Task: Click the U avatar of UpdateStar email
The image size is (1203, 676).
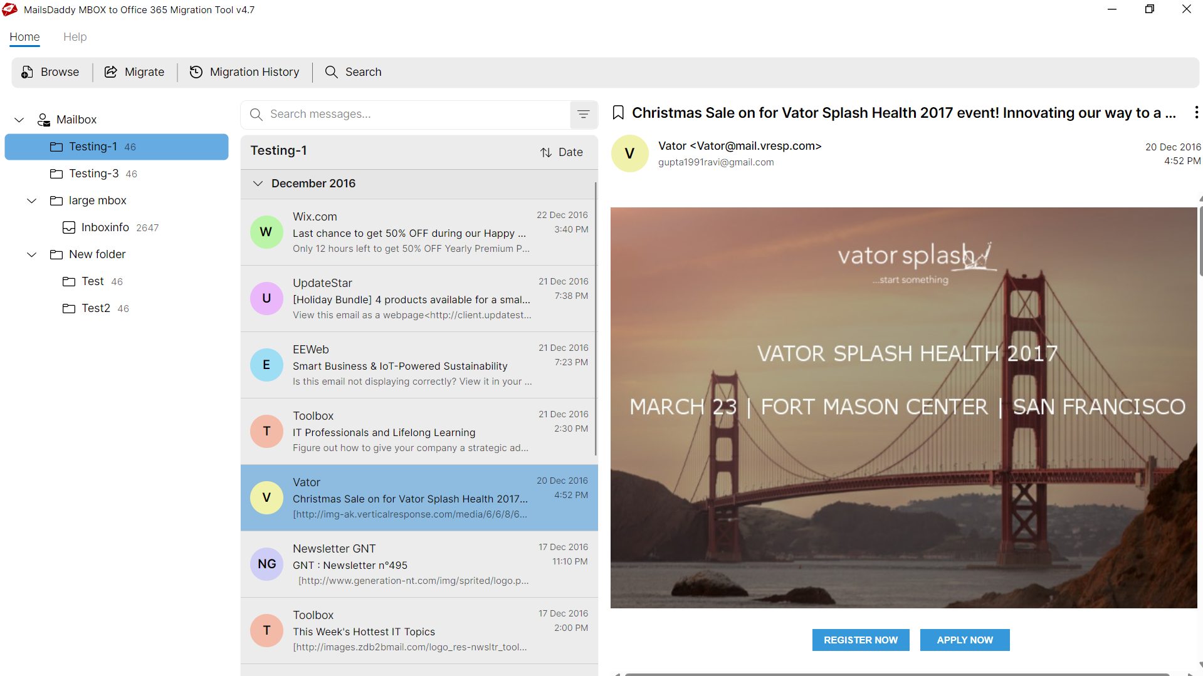Action: point(266,299)
